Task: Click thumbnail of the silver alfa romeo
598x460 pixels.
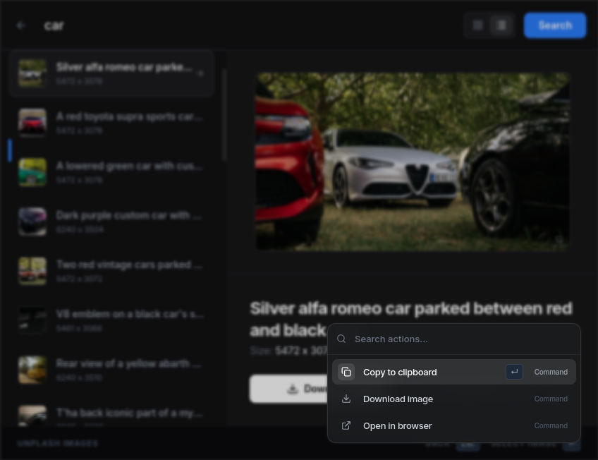Action: pyautogui.click(x=32, y=73)
